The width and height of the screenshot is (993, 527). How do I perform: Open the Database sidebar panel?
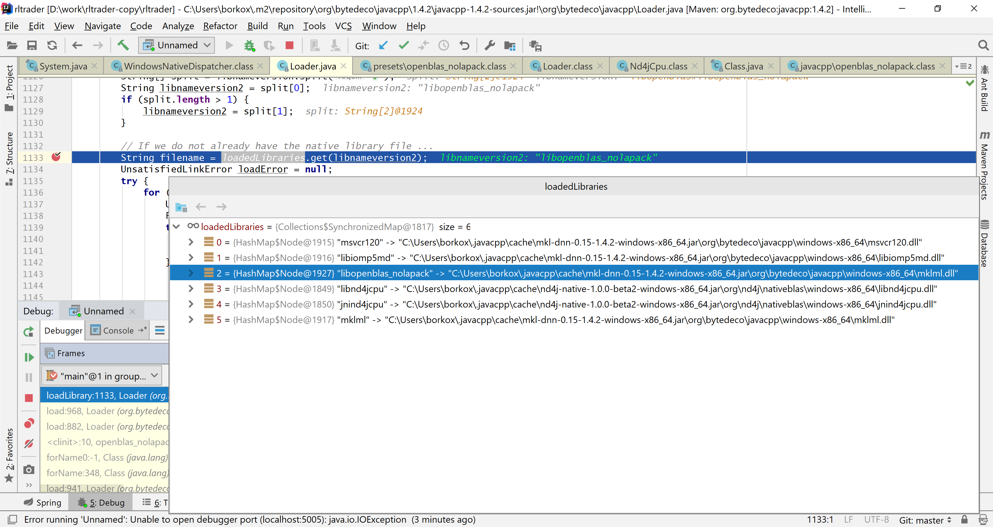tap(985, 243)
